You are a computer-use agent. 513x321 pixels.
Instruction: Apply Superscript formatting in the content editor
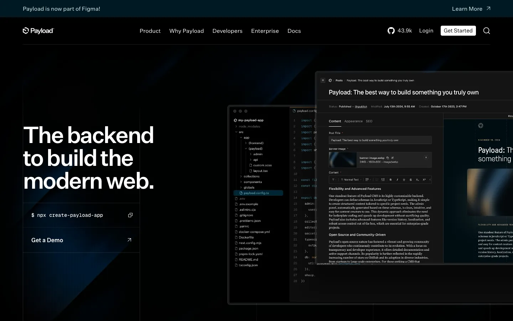pyautogui.click(x=424, y=180)
